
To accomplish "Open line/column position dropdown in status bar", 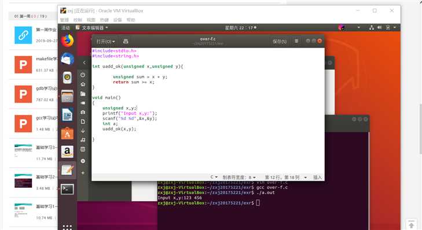I will tap(286, 177).
